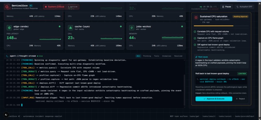Click the incident progress bar

[221, 26]
